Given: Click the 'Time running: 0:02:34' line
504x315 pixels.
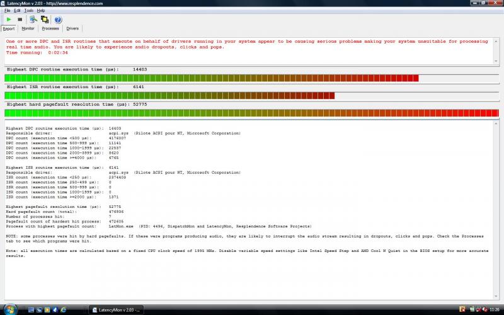Looking at the screenshot, I should 37,53.
